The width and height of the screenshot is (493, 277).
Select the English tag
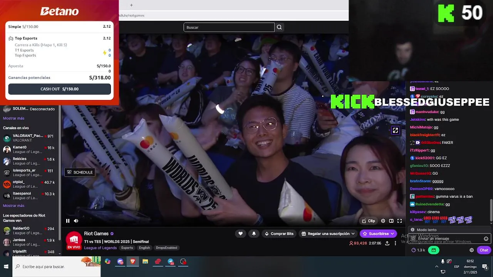pyautogui.click(x=144, y=248)
